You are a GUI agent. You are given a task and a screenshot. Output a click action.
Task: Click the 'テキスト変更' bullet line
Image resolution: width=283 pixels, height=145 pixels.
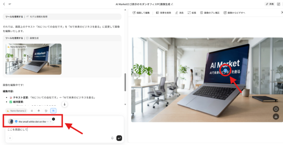click(x=52, y=97)
